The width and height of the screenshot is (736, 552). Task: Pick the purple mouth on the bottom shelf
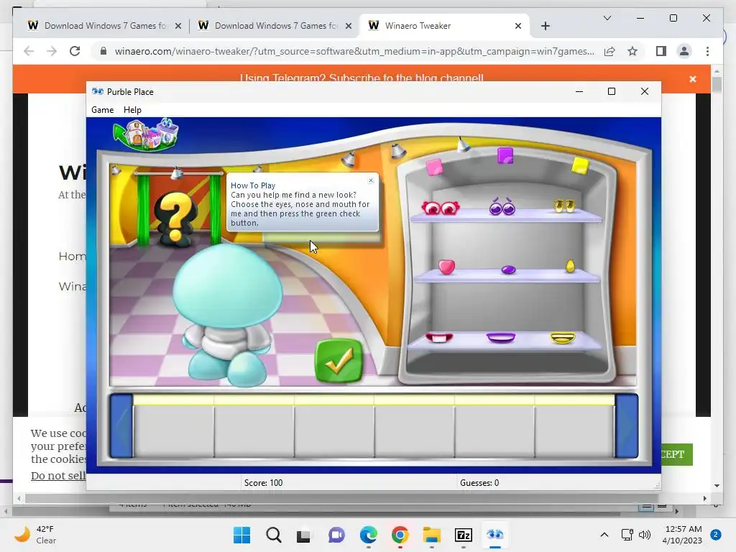tap(501, 337)
